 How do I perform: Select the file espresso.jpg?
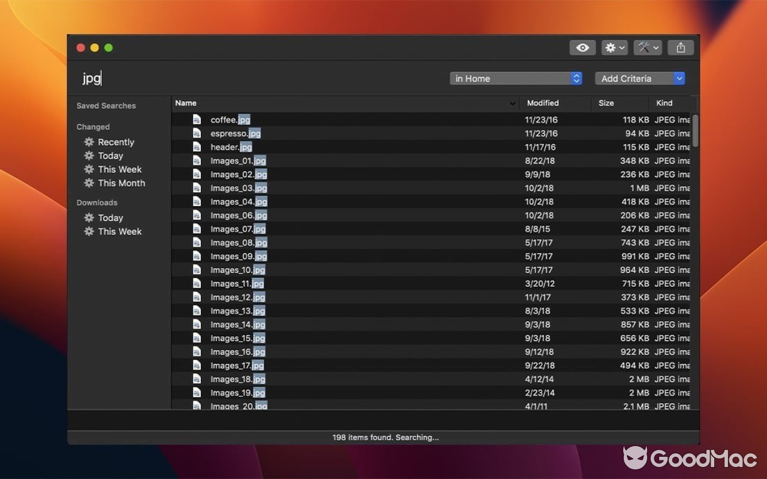234,133
